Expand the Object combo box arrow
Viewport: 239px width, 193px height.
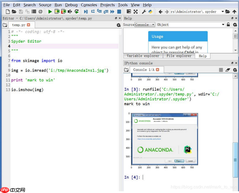tap(223, 25)
